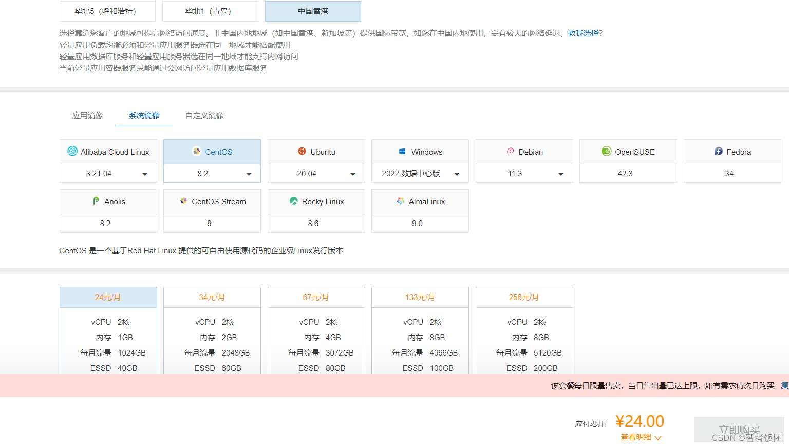Click 1024GB monthly traffic value

[x=132, y=353]
